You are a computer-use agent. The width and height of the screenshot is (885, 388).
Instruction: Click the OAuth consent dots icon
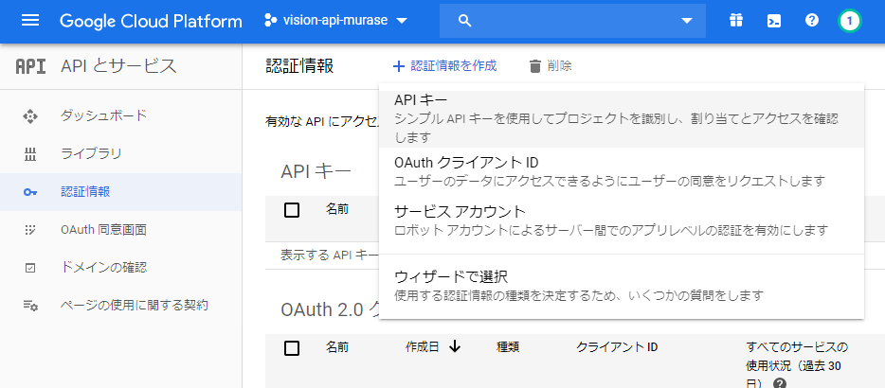coord(30,230)
